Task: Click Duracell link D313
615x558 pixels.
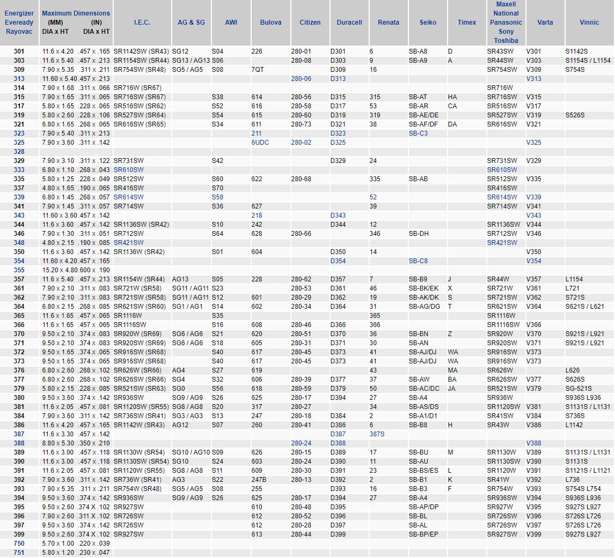Action: [x=338, y=79]
